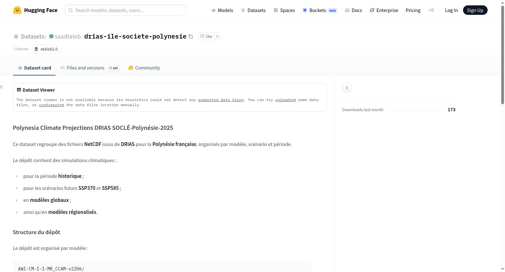Open the Models page
The width and height of the screenshot is (505, 272).
point(222,10)
